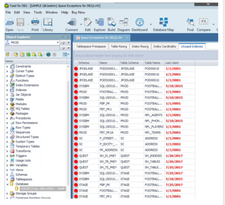Switch to the Tablespace Freespace tab
Image resolution: width=225 pixels, height=205 pixels.
point(91,47)
